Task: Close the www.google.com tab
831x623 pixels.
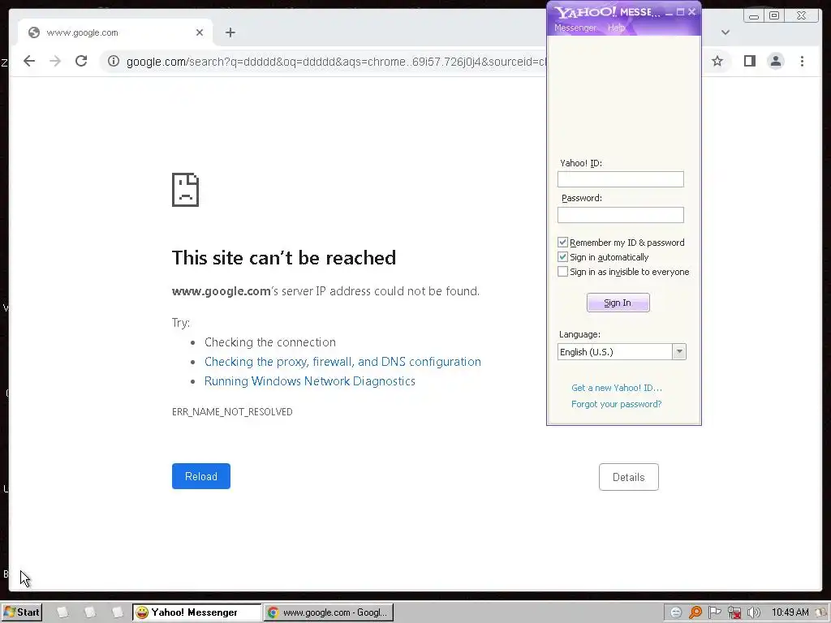Action: pyautogui.click(x=200, y=32)
